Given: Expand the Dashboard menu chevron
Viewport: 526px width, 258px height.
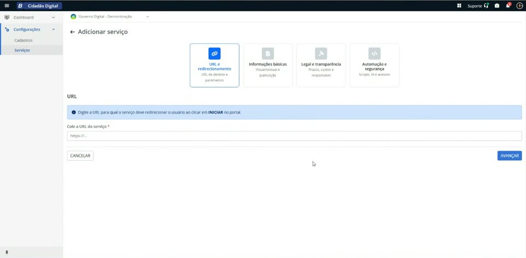Looking at the screenshot, I should click(53, 17).
